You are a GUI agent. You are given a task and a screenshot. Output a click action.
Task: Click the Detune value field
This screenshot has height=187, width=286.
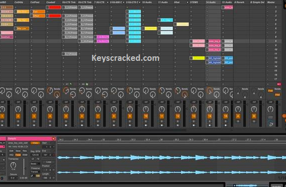click(x=13, y=178)
